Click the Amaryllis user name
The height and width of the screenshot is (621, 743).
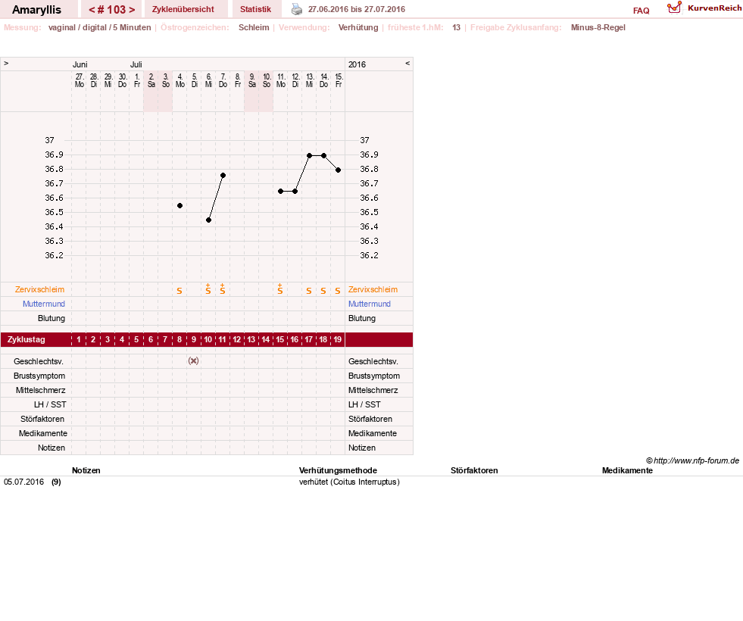(36, 10)
